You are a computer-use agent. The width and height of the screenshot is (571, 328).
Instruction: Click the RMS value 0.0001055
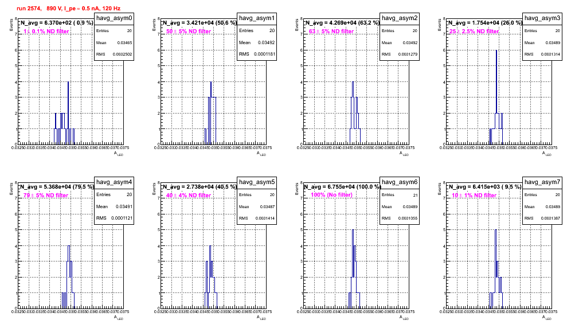tap(408, 218)
